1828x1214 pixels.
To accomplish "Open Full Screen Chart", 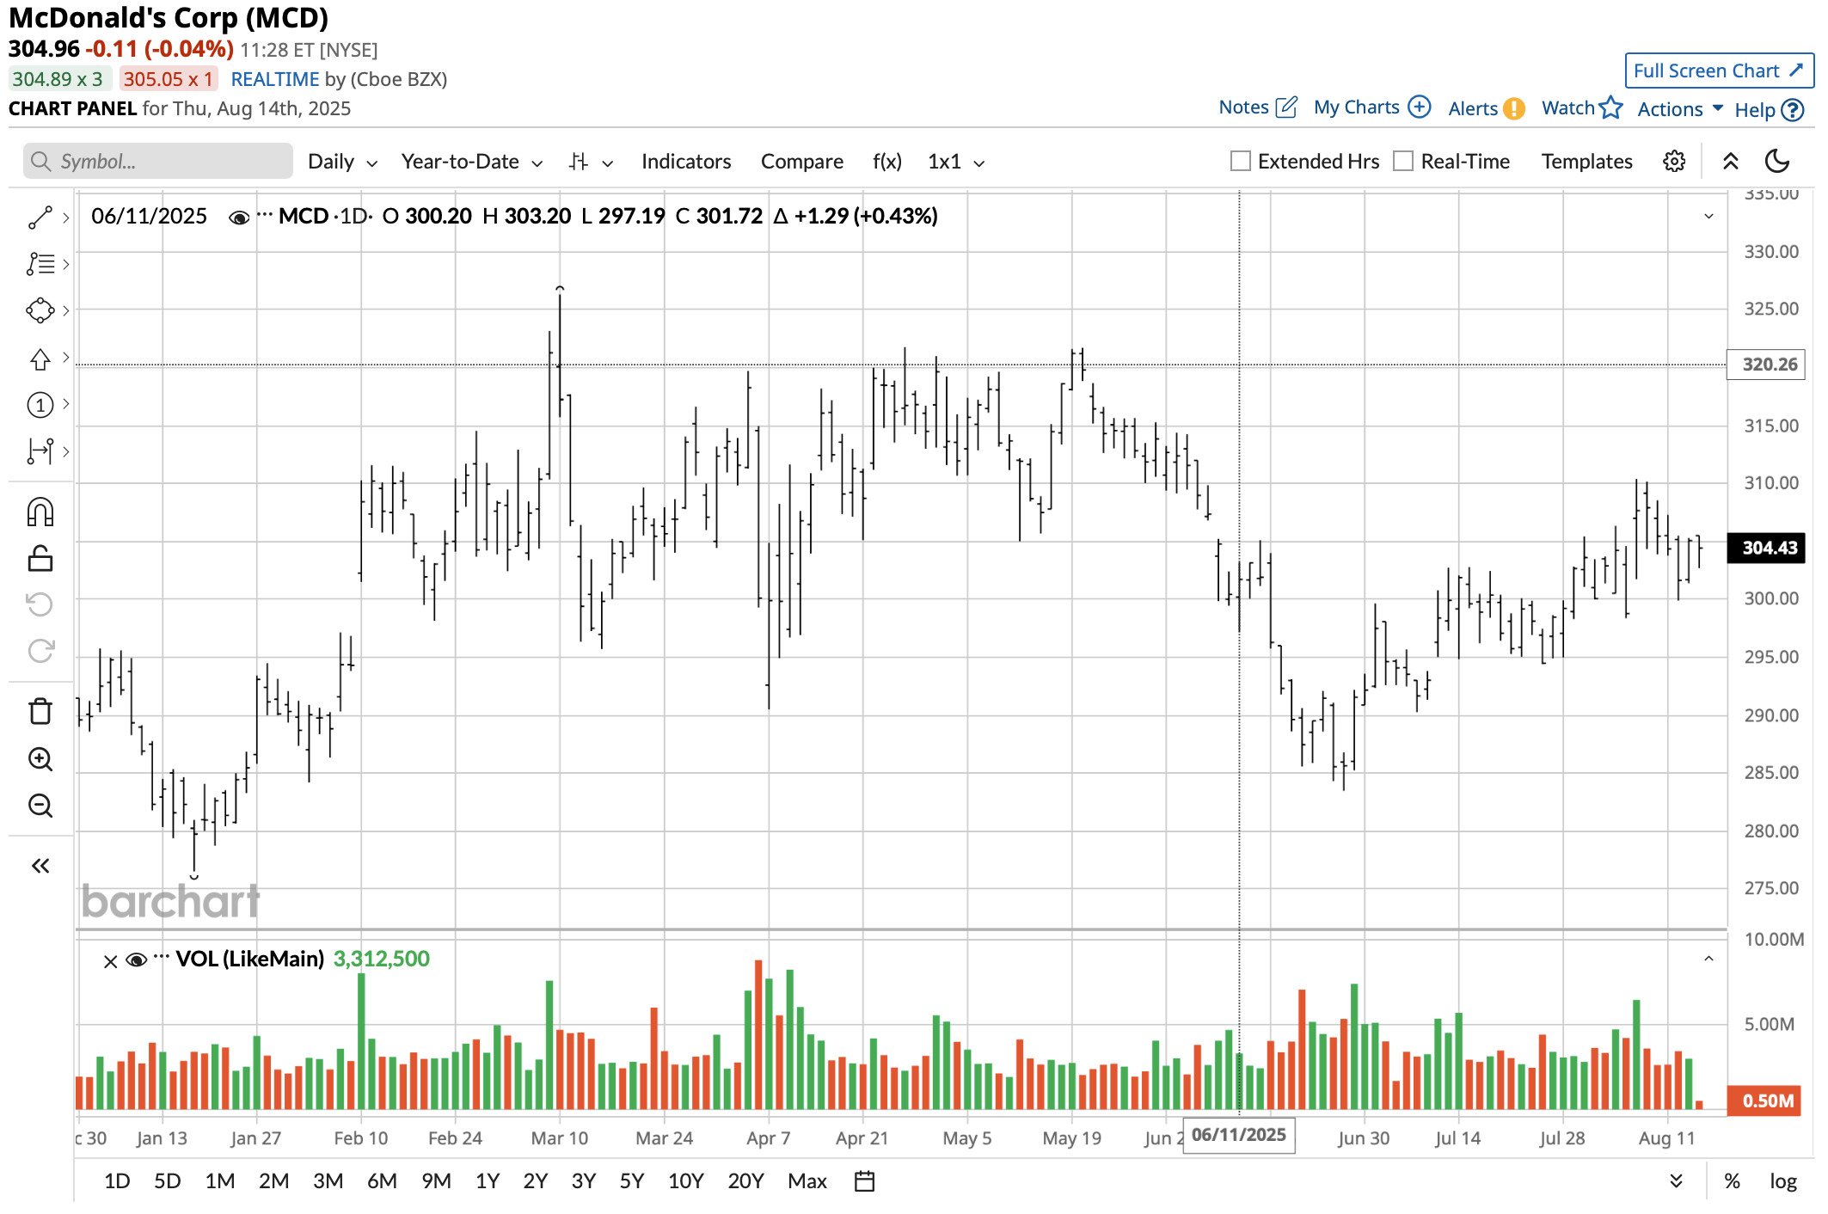I will [1719, 71].
